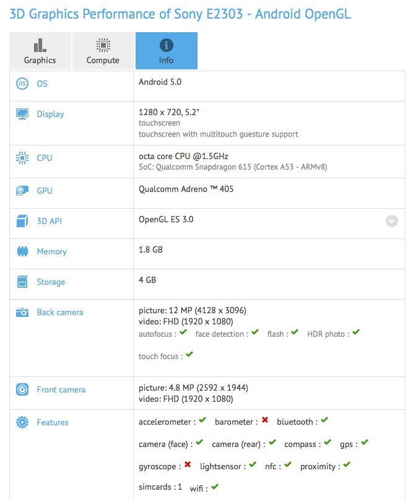Click the Storage card icon

coord(22,282)
